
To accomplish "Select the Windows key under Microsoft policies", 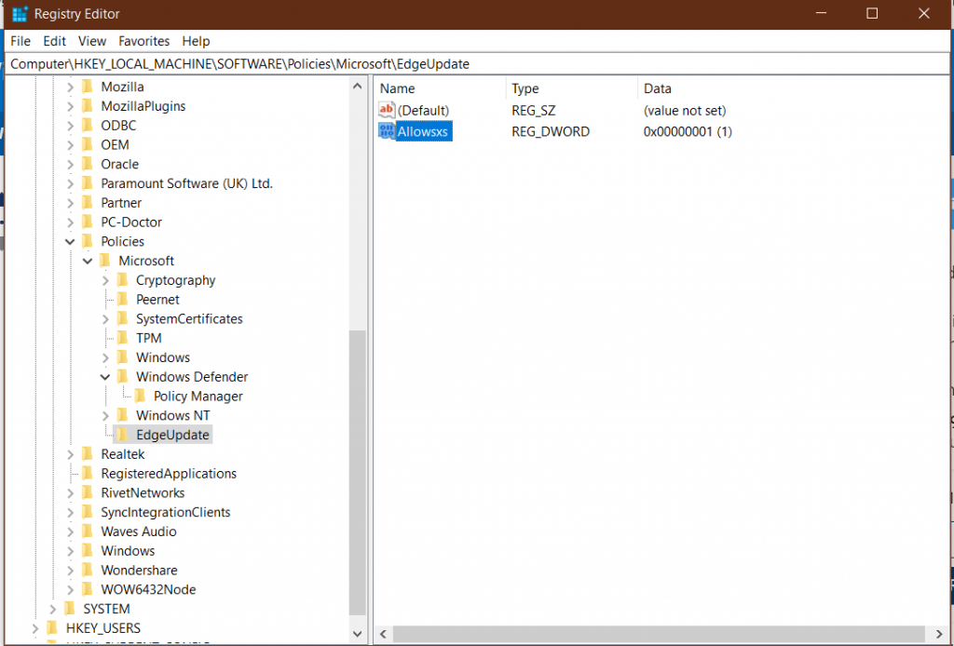I will pyautogui.click(x=162, y=357).
